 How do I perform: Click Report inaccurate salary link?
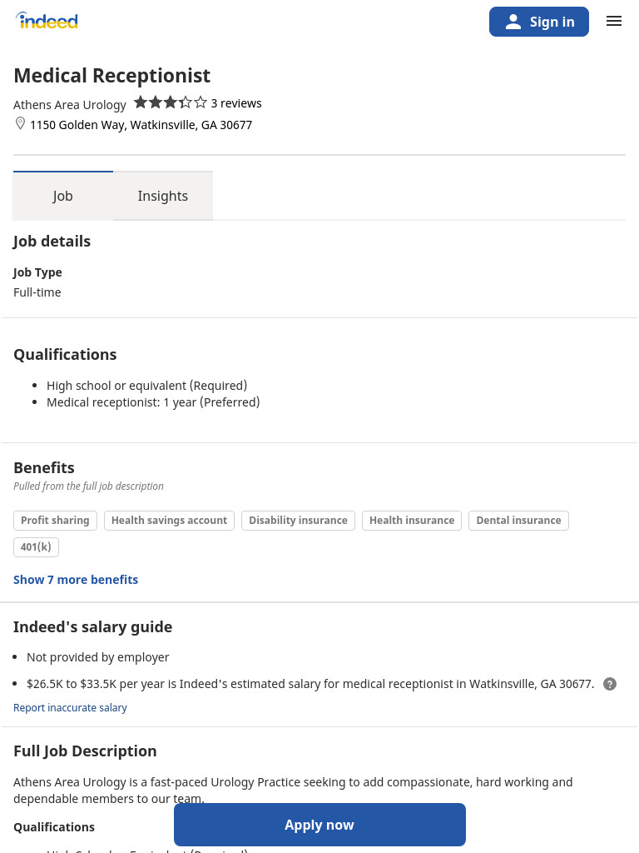70,708
